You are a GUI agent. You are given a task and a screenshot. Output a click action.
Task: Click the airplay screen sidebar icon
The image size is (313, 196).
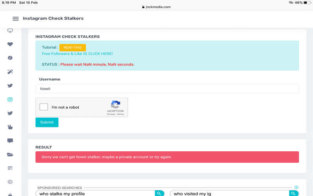[x=10, y=31]
